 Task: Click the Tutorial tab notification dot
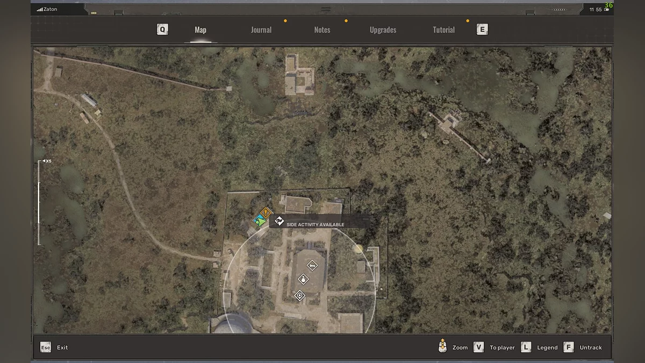(468, 21)
